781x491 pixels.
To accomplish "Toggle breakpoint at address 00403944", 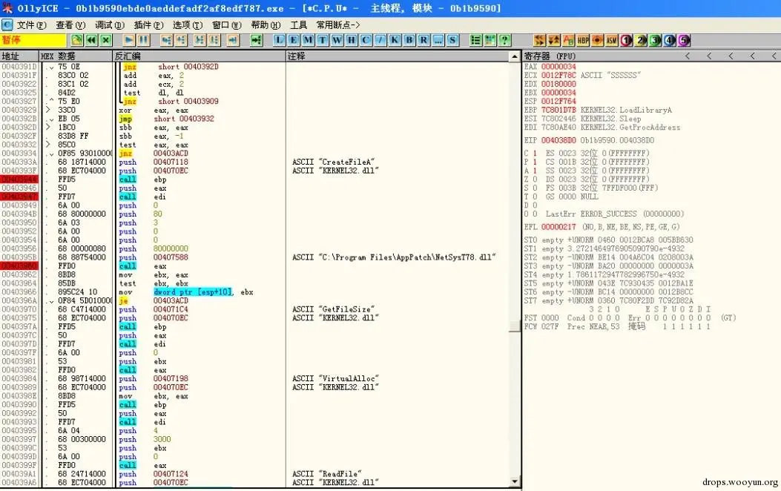I will coord(19,179).
